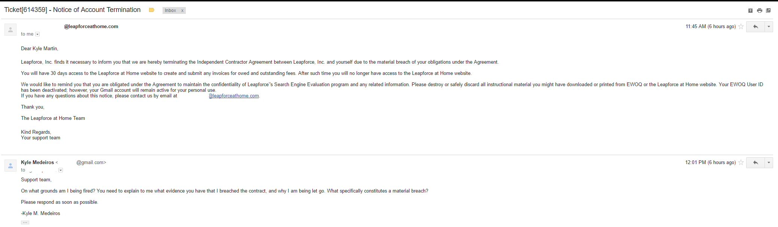This screenshot has width=778, height=227.
Task: Print the entire email conversation
Action: pos(759,10)
